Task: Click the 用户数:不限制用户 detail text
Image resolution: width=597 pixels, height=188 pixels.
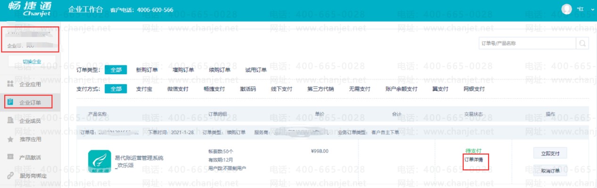Action: [x=227, y=168]
